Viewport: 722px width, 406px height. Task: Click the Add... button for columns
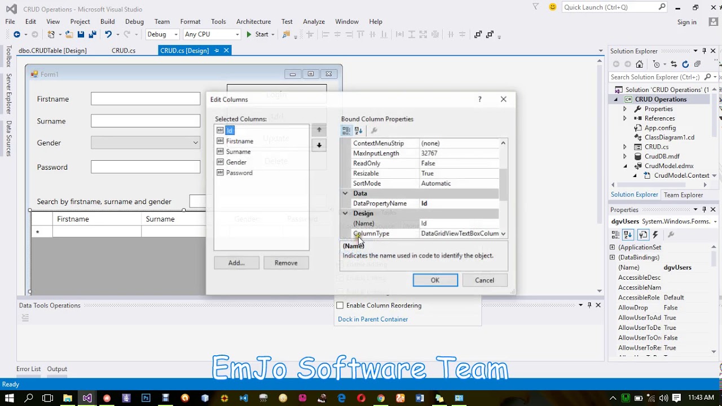tap(236, 263)
